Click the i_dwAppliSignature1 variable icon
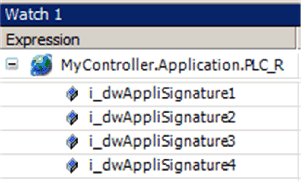This screenshot has height=182, width=301. click(72, 94)
